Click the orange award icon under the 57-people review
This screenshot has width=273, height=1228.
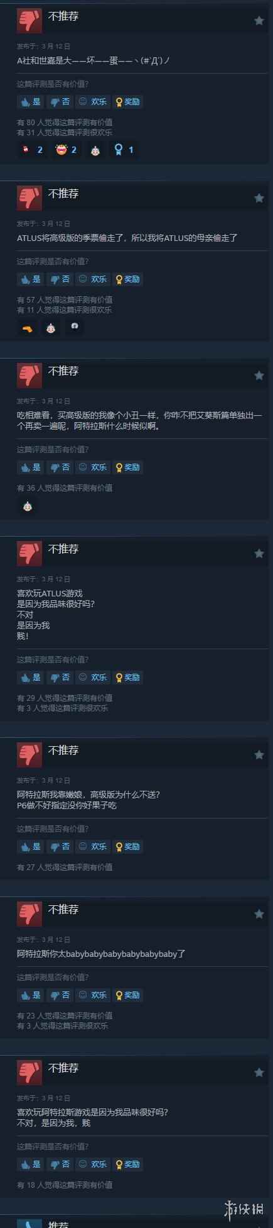coord(27,328)
